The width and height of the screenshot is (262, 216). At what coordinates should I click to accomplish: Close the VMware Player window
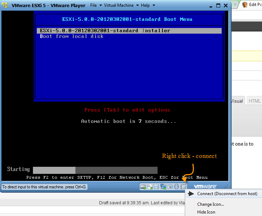coord(226,6)
